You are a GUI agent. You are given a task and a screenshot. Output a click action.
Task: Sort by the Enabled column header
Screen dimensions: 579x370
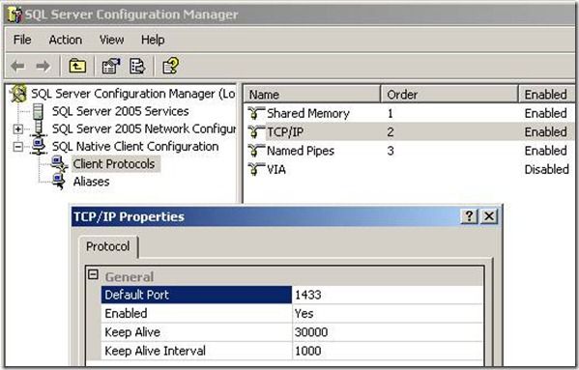click(547, 94)
